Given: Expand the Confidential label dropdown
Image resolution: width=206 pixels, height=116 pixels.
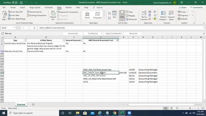Looking at the screenshot, I should pos(101,34).
